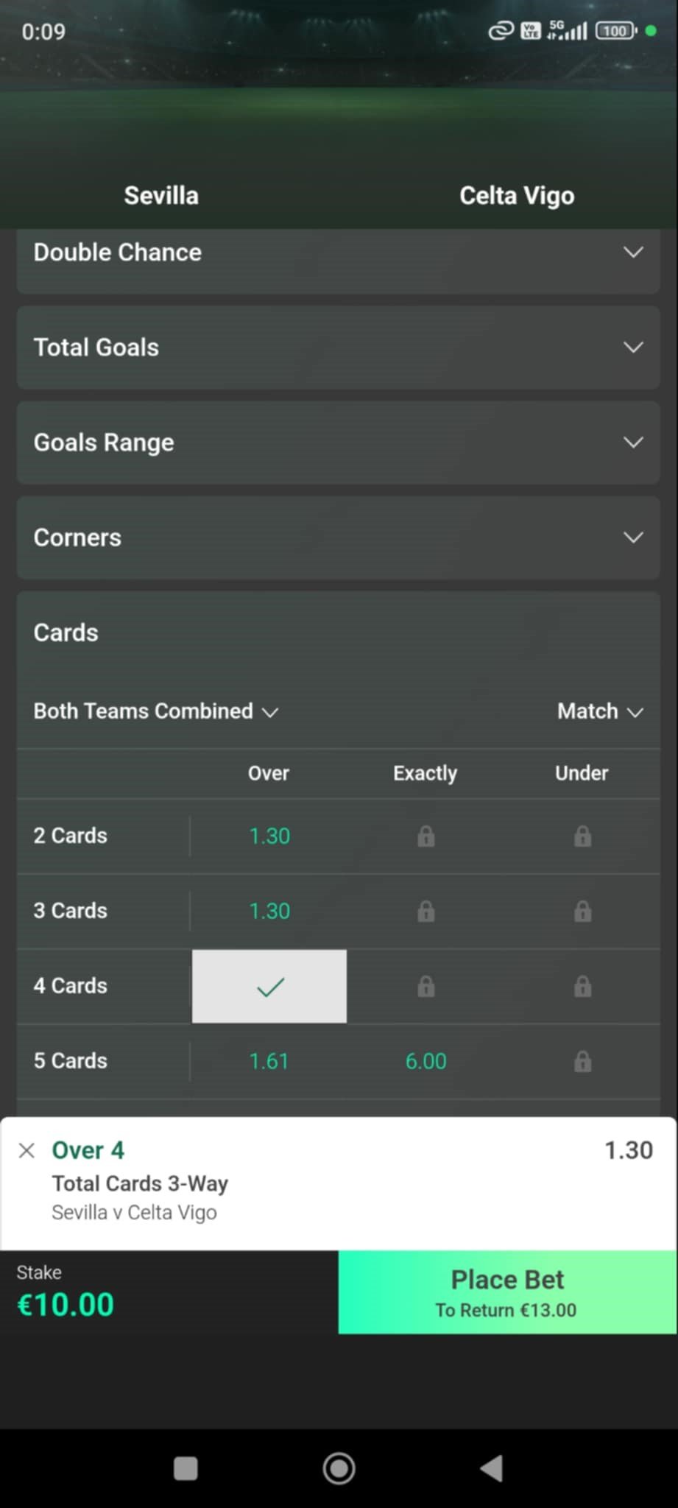Select Exactly 5 Cards odds 6.00

coord(425,1062)
